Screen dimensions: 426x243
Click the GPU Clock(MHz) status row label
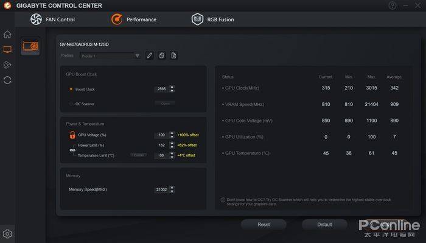point(242,88)
